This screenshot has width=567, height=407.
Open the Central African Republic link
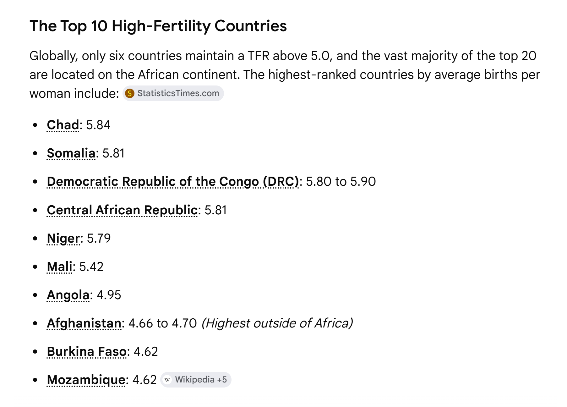pyautogui.click(x=122, y=210)
